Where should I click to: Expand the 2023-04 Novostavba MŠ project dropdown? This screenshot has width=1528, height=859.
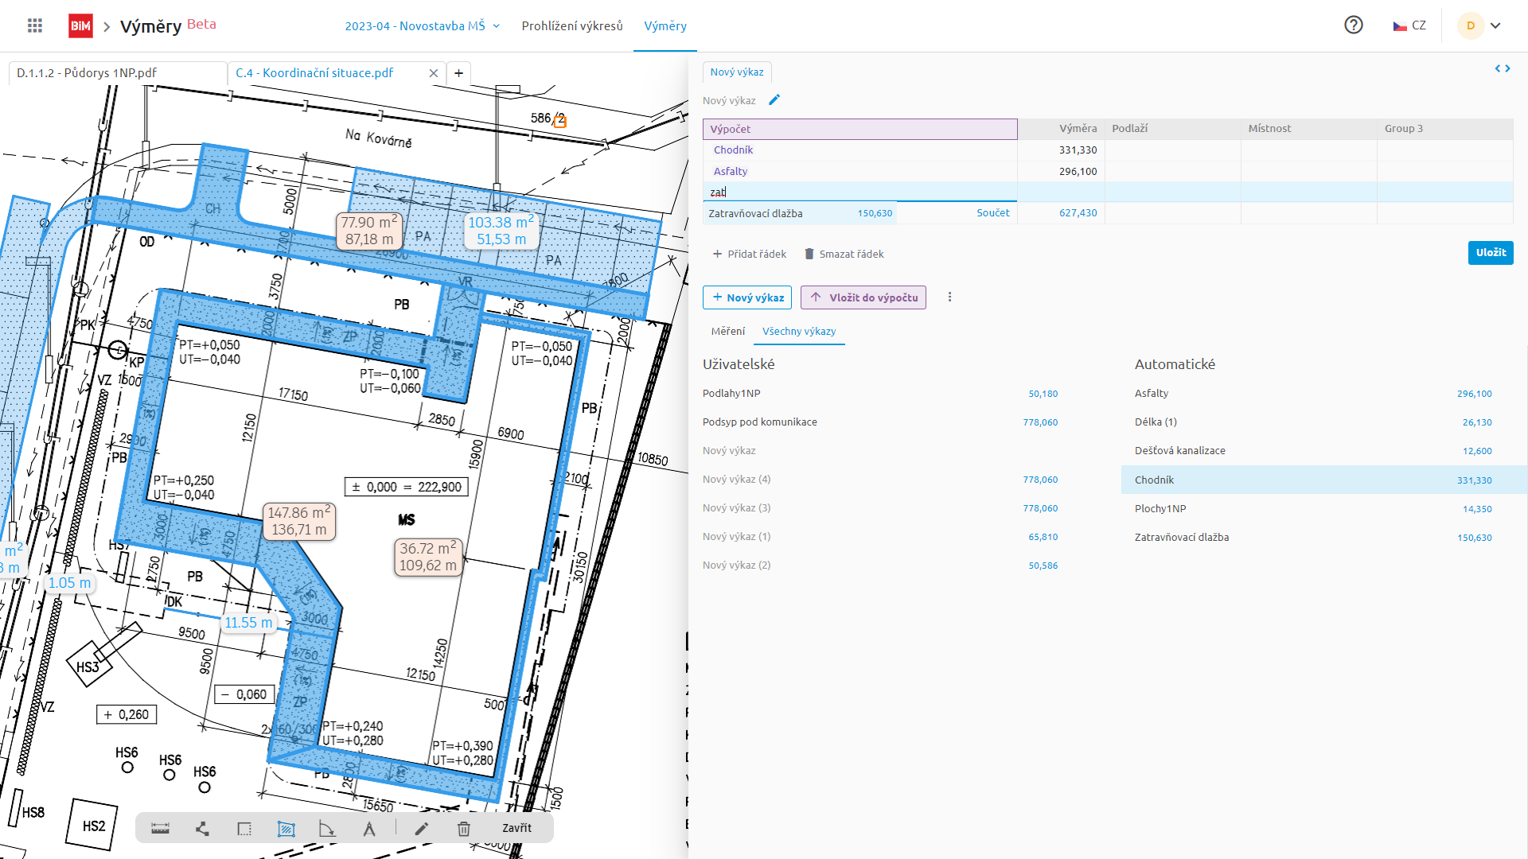[423, 26]
